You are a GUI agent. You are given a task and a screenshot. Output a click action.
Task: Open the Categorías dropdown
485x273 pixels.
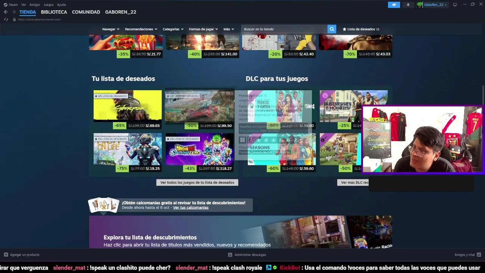click(173, 29)
